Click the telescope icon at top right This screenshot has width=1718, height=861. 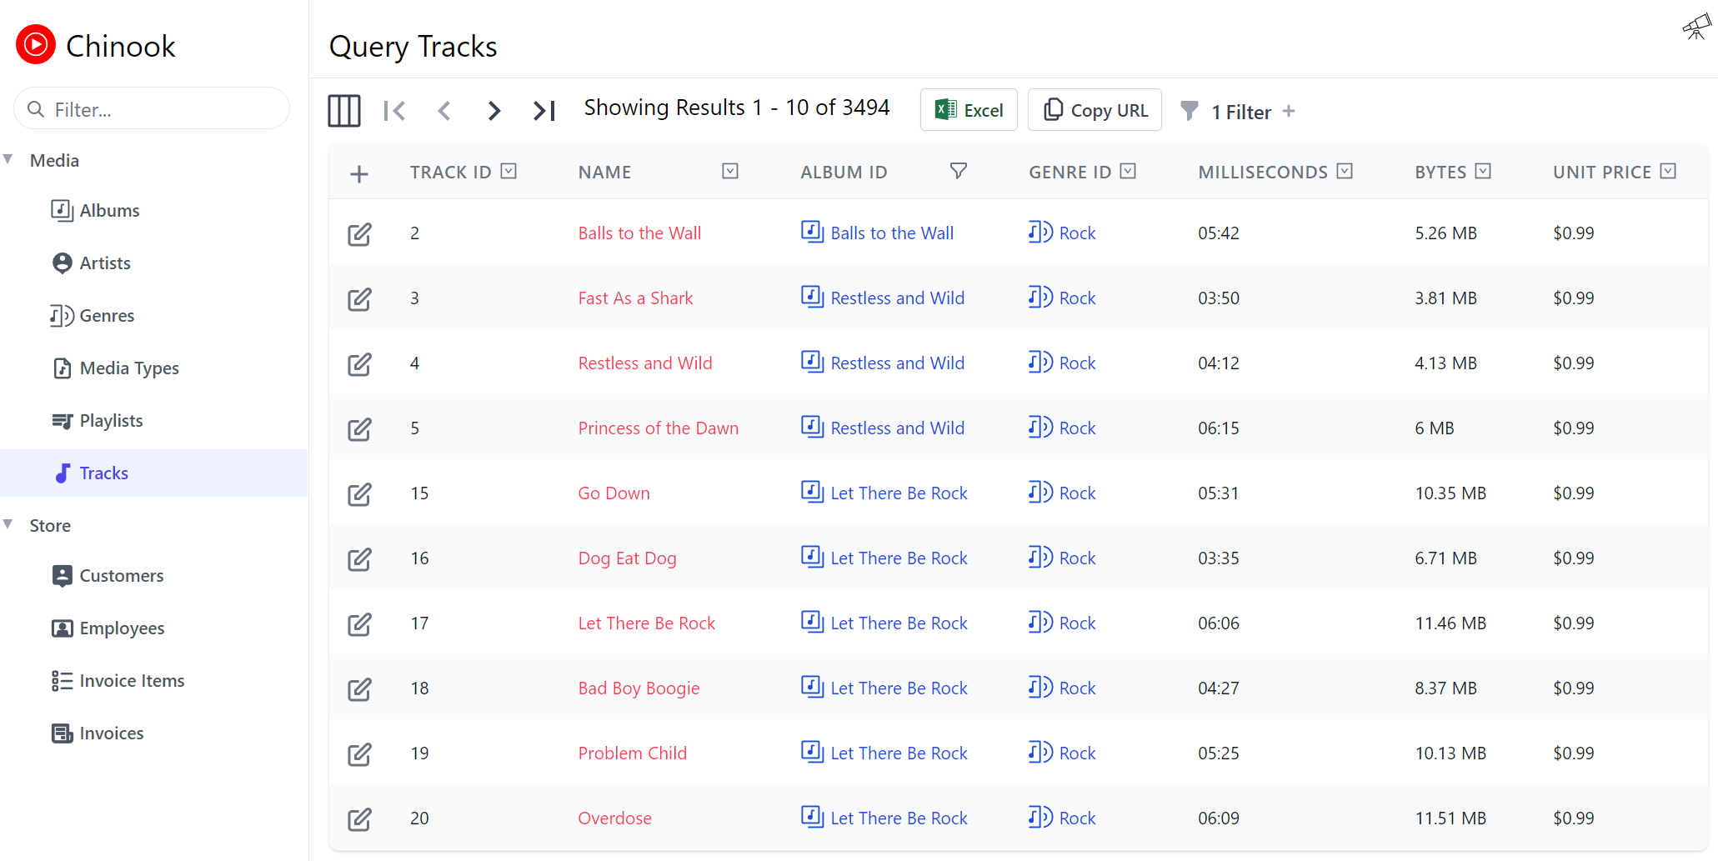click(1695, 27)
